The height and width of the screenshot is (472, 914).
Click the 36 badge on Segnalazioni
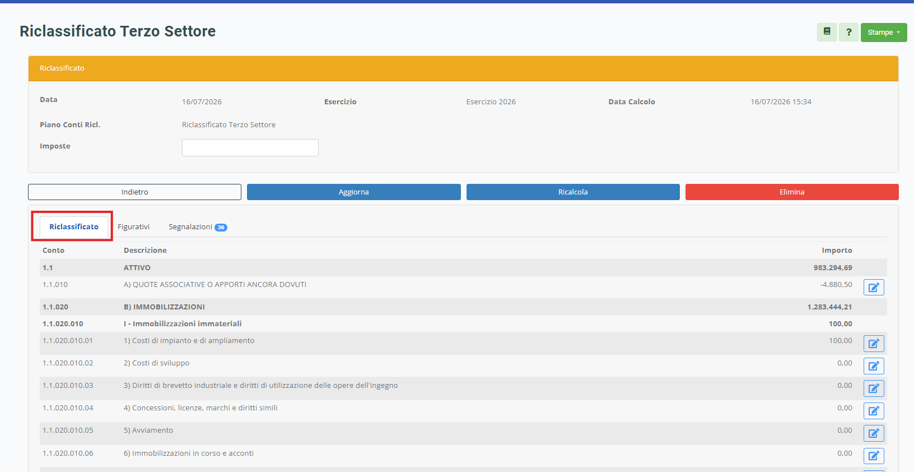tap(221, 227)
